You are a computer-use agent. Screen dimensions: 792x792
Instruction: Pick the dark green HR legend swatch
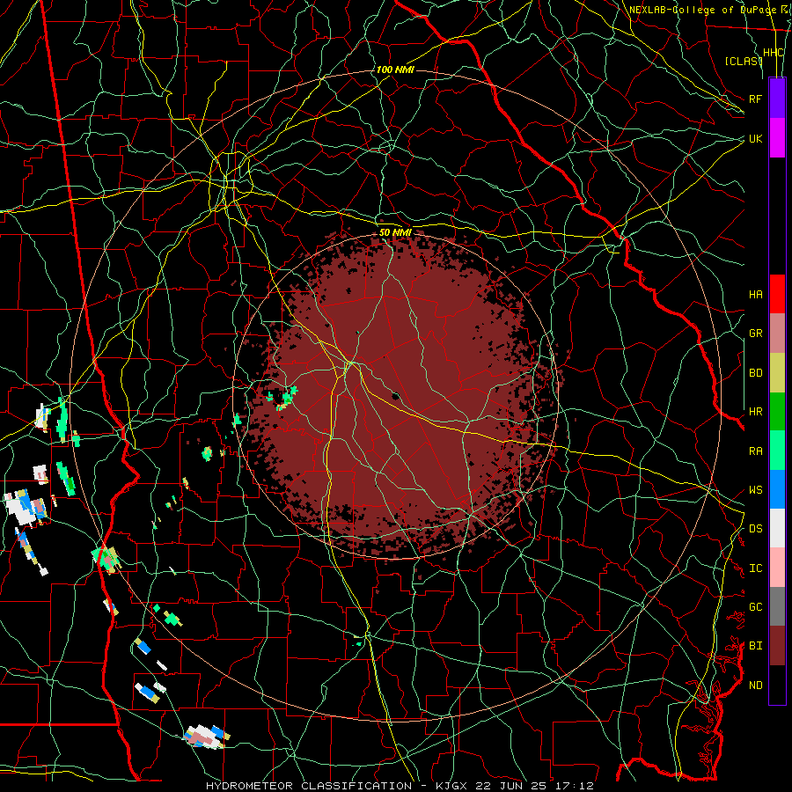tap(777, 412)
